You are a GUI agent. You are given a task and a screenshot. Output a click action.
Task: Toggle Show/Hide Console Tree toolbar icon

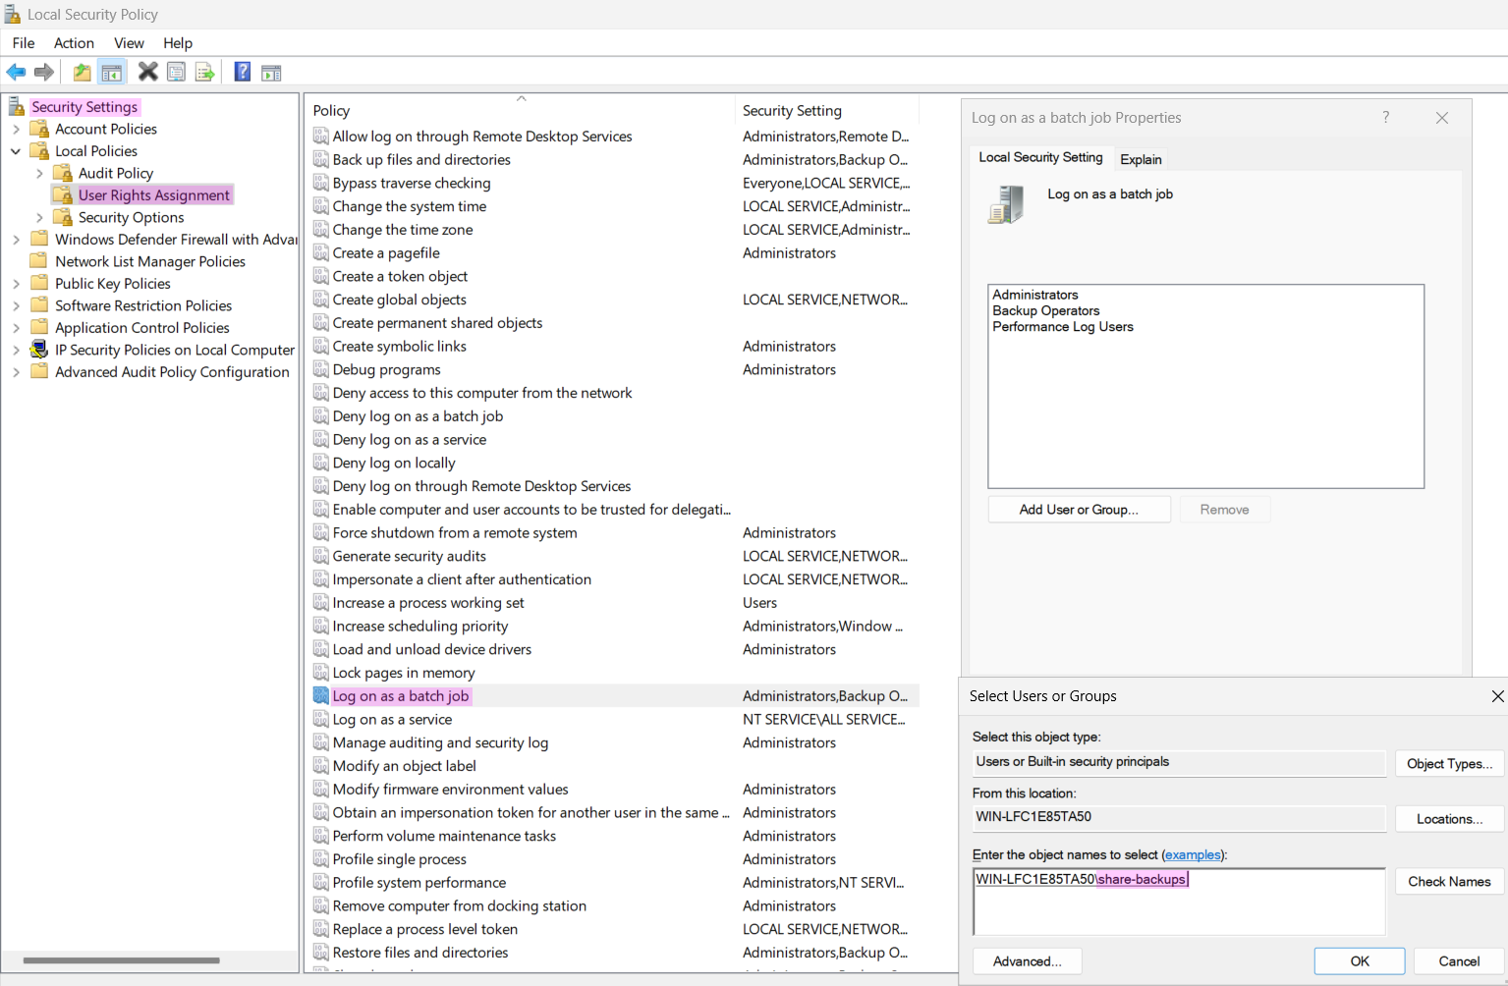tap(112, 72)
